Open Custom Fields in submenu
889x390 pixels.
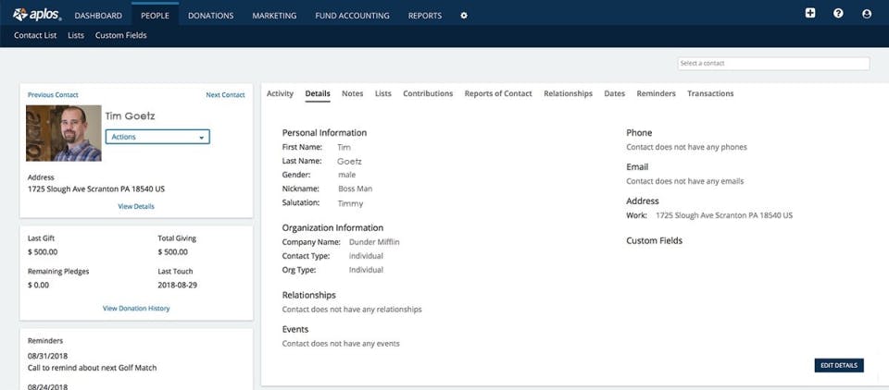coord(120,35)
